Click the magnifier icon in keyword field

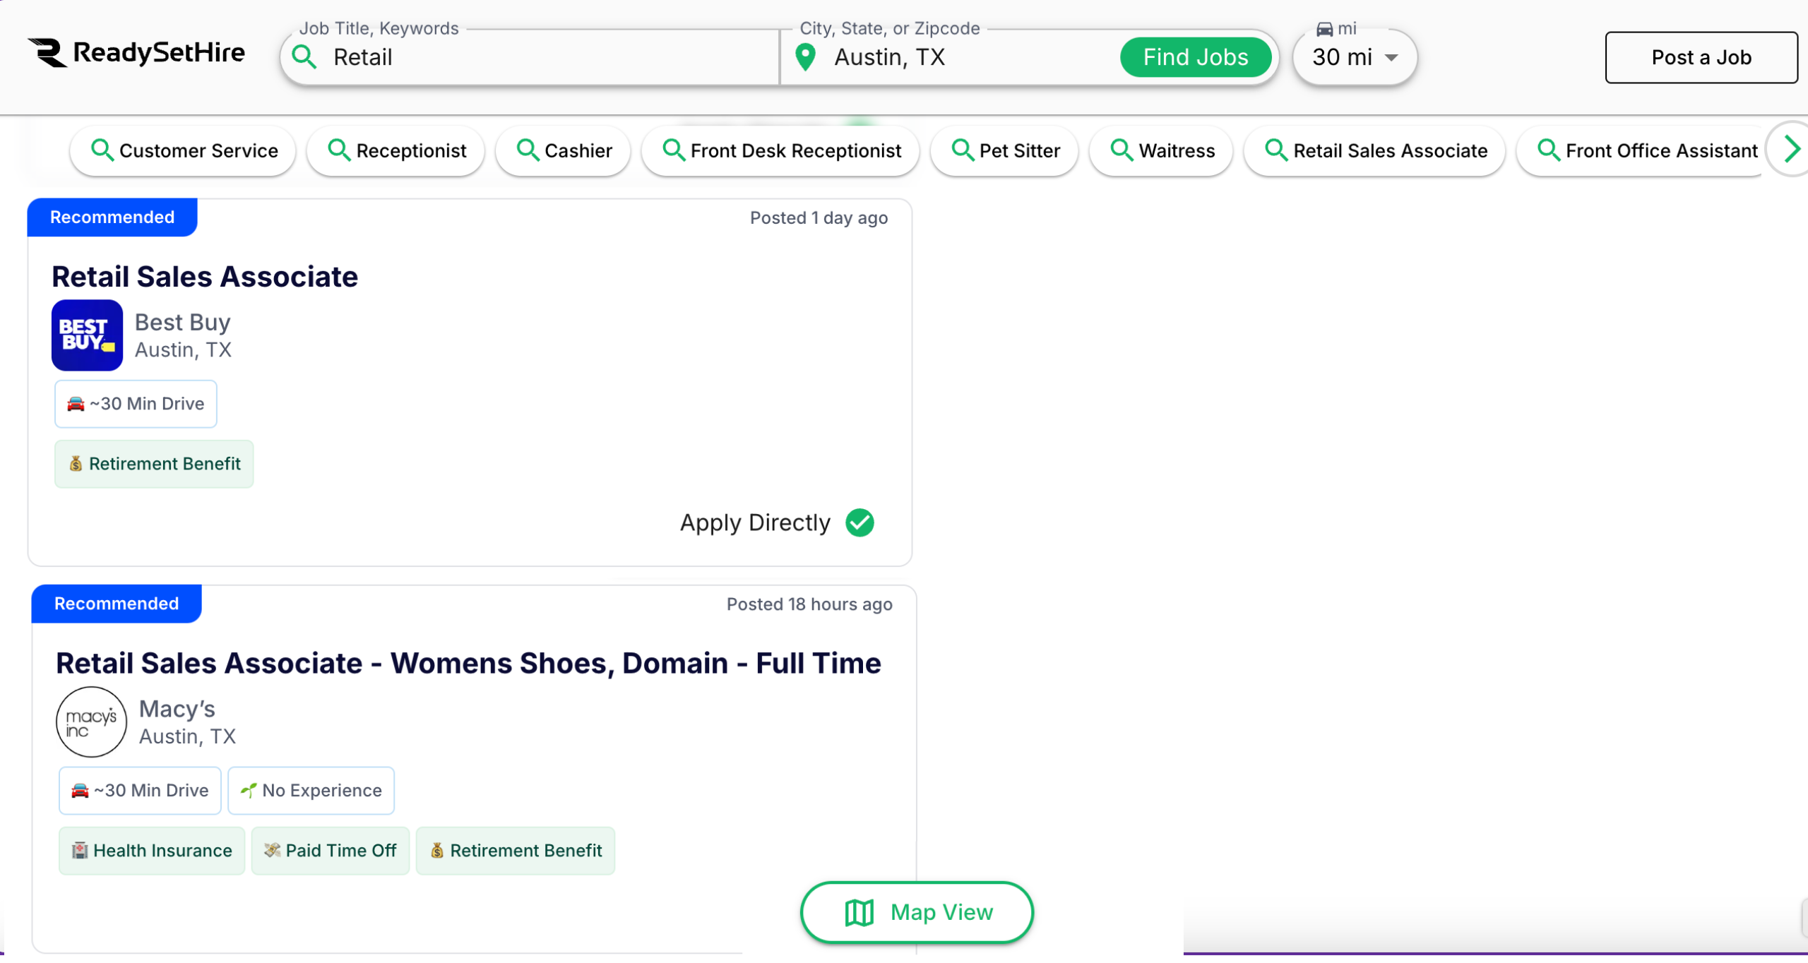[304, 57]
